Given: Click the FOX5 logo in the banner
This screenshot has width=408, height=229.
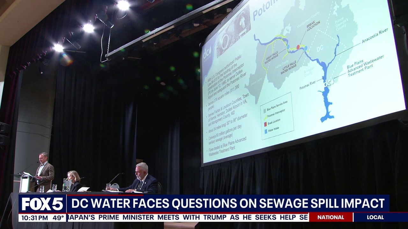Looking at the screenshot, I should 42,204.
